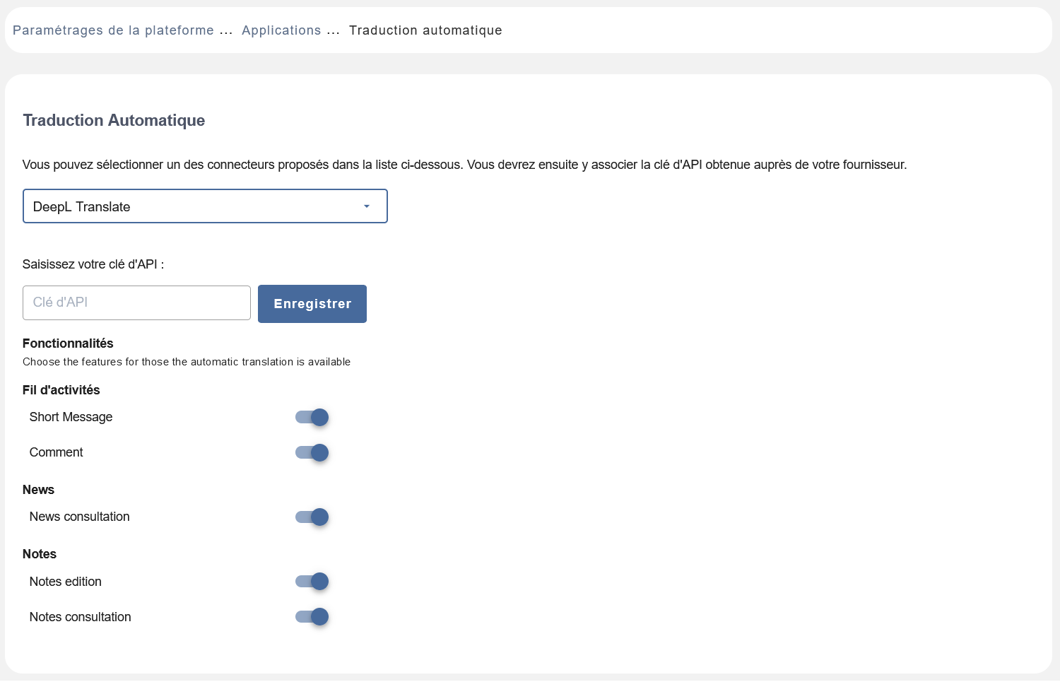Click the Fonctionnalités section heading
1060x682 pixels.
point(68,343)
